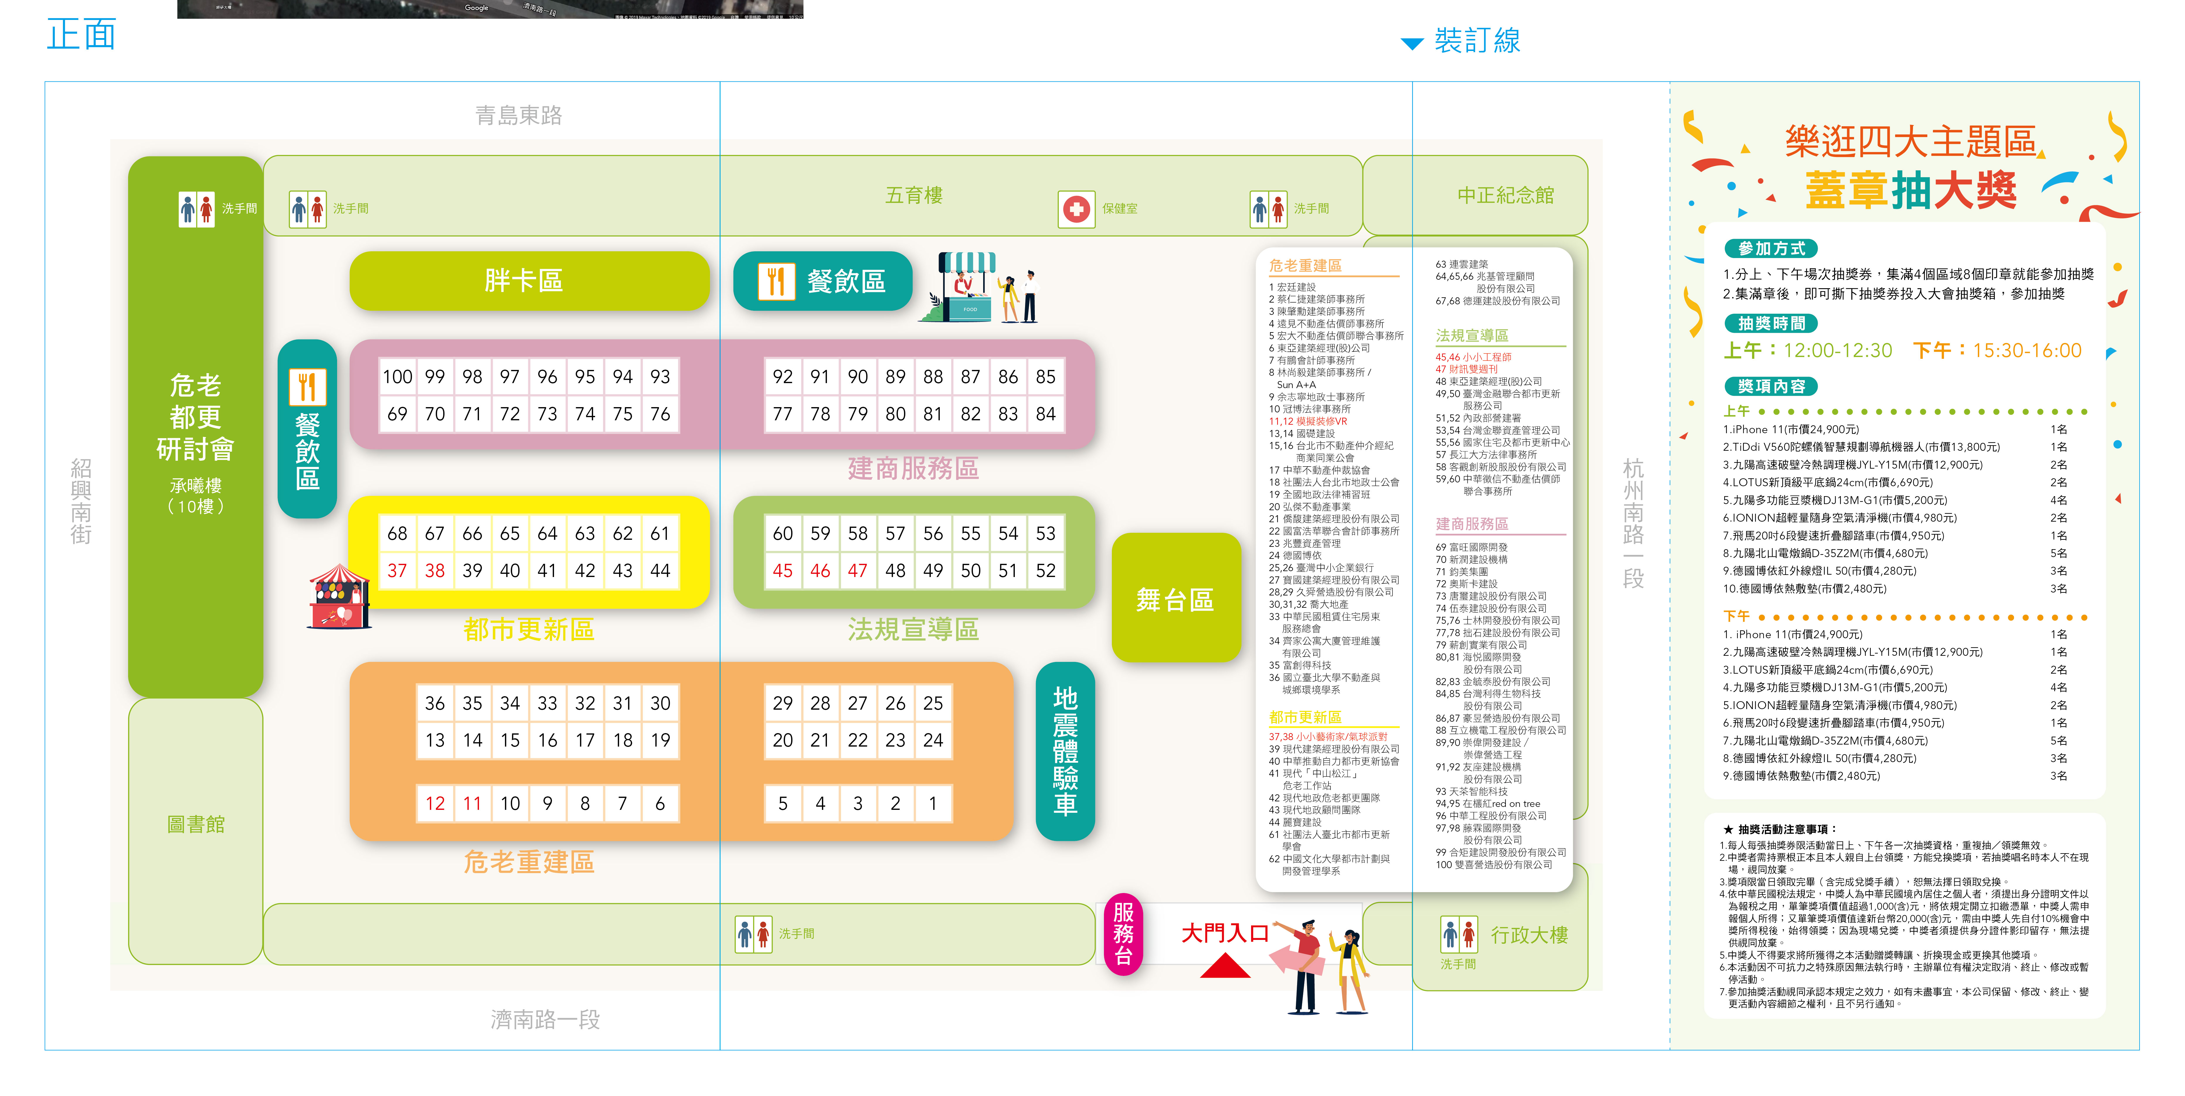The height and width of the screenshot is (1096, 2185).
Task: Click the 保健室 label
Action: [1120, 209]
